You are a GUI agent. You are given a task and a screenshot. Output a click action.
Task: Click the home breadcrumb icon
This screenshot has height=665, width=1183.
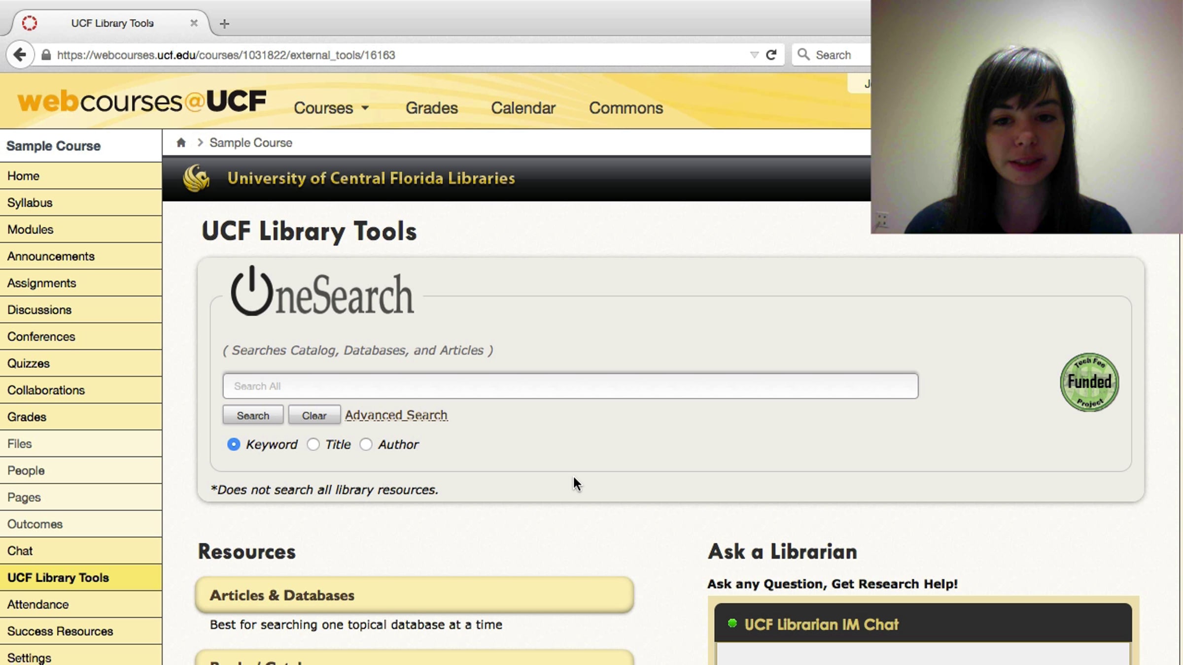tap(181, 143)
